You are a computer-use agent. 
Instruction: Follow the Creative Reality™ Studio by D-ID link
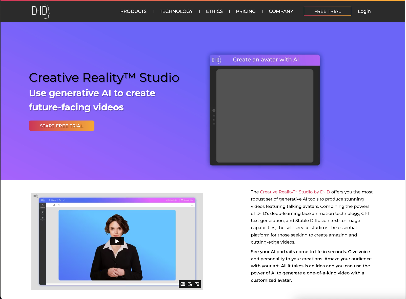(295, 192)
